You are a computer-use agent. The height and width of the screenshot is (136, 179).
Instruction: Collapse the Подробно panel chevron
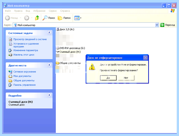point(49,95)
